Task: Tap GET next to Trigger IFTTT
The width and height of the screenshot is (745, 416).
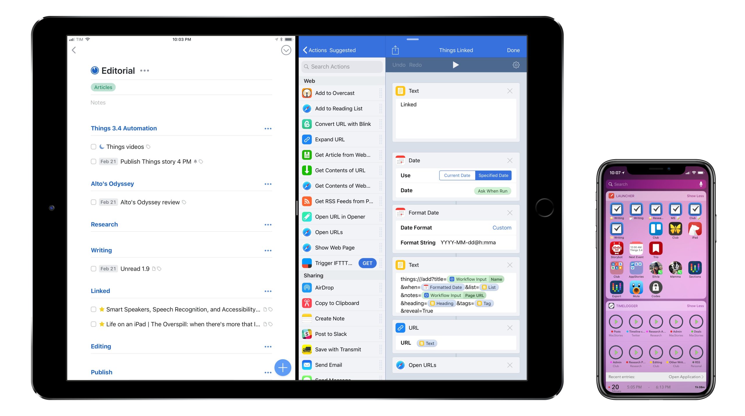Action: (367, 263)
